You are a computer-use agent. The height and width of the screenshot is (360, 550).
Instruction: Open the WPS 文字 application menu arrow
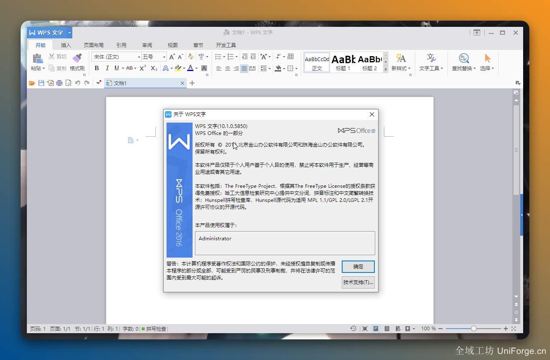click(69, 33)
